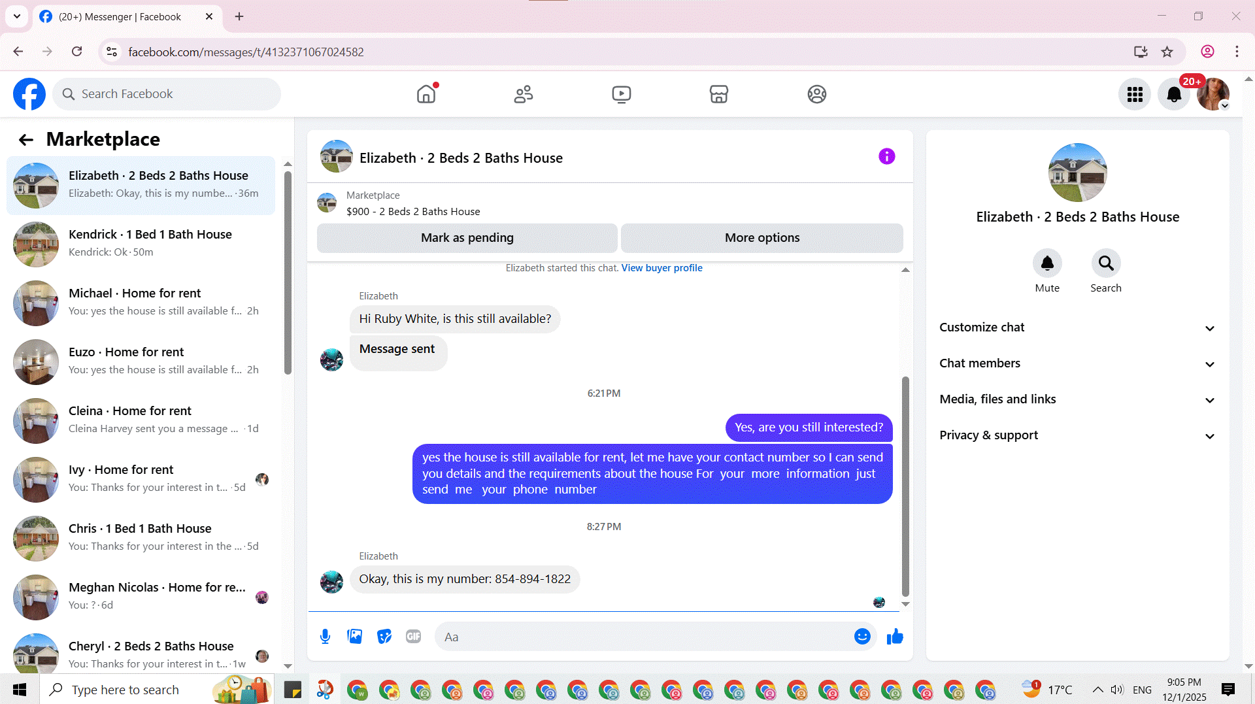Open the notifications bell with 20+ badge
Viewport: 1255px width, 704px height.
[1174, 95]
